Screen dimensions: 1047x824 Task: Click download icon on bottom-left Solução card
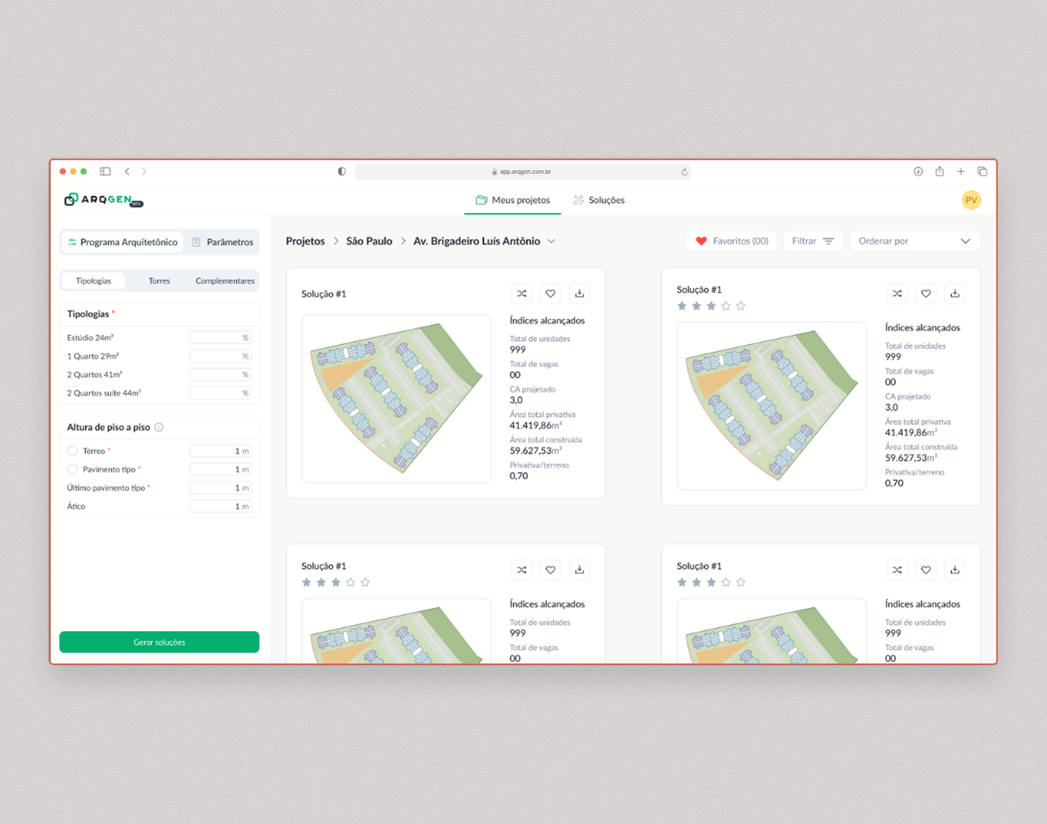pyautogui.click(x=579, y=570)
